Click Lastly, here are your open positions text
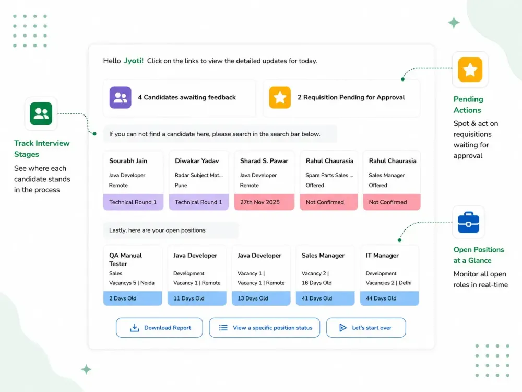The image size is (522, 392). [157, 230]
